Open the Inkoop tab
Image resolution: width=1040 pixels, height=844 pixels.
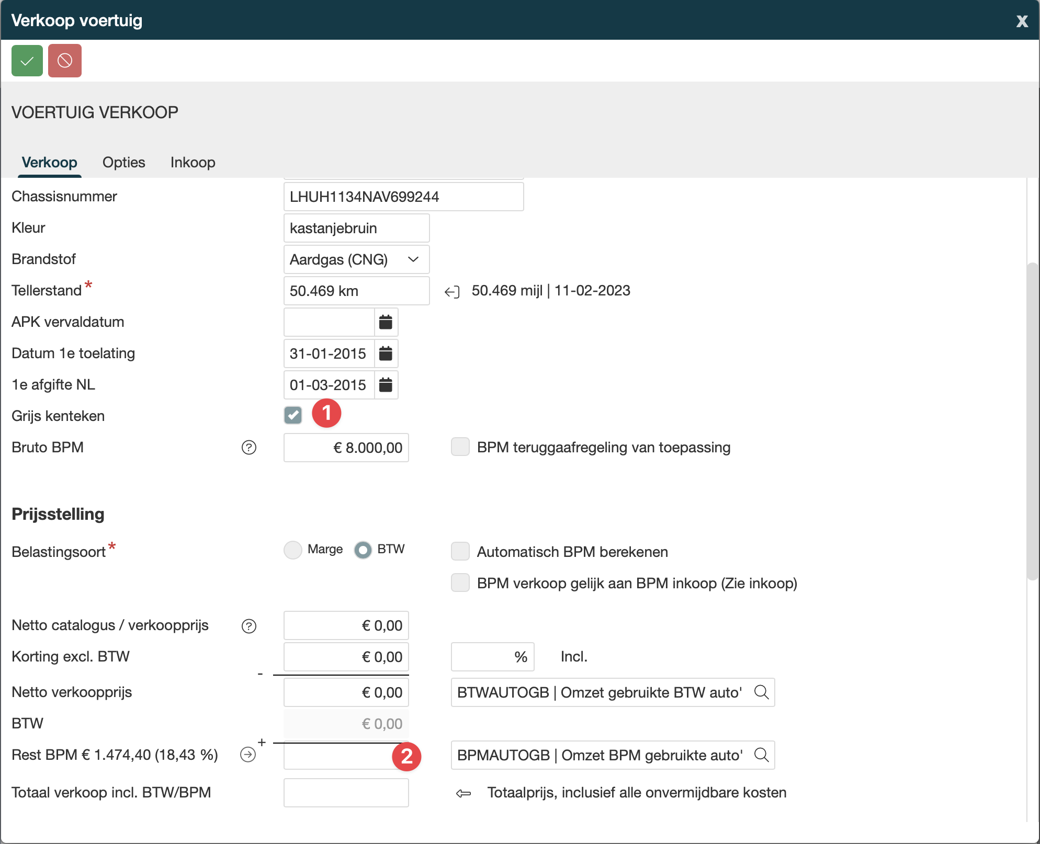193,162
